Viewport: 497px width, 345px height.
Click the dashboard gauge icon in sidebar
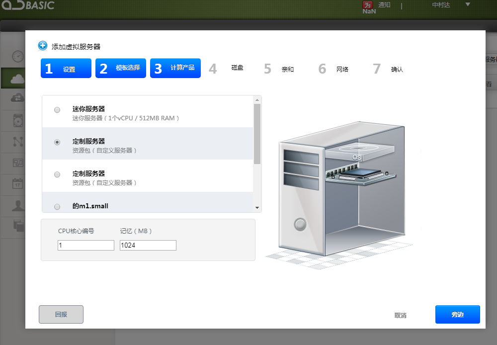[x=18, y=56]
